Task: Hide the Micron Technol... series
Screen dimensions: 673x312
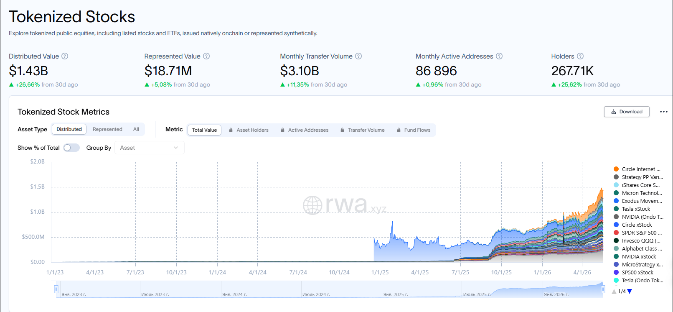Action: (x=638, y=193)
